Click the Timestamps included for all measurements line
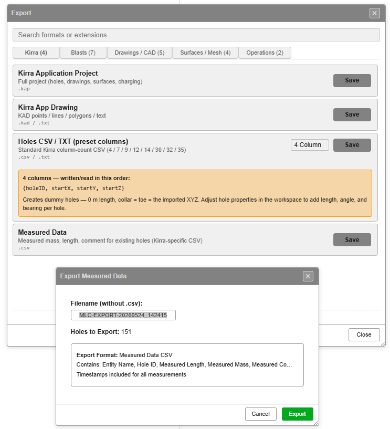Image resolution: width=390 pixels, height=429 pixels. pos(131,374)
